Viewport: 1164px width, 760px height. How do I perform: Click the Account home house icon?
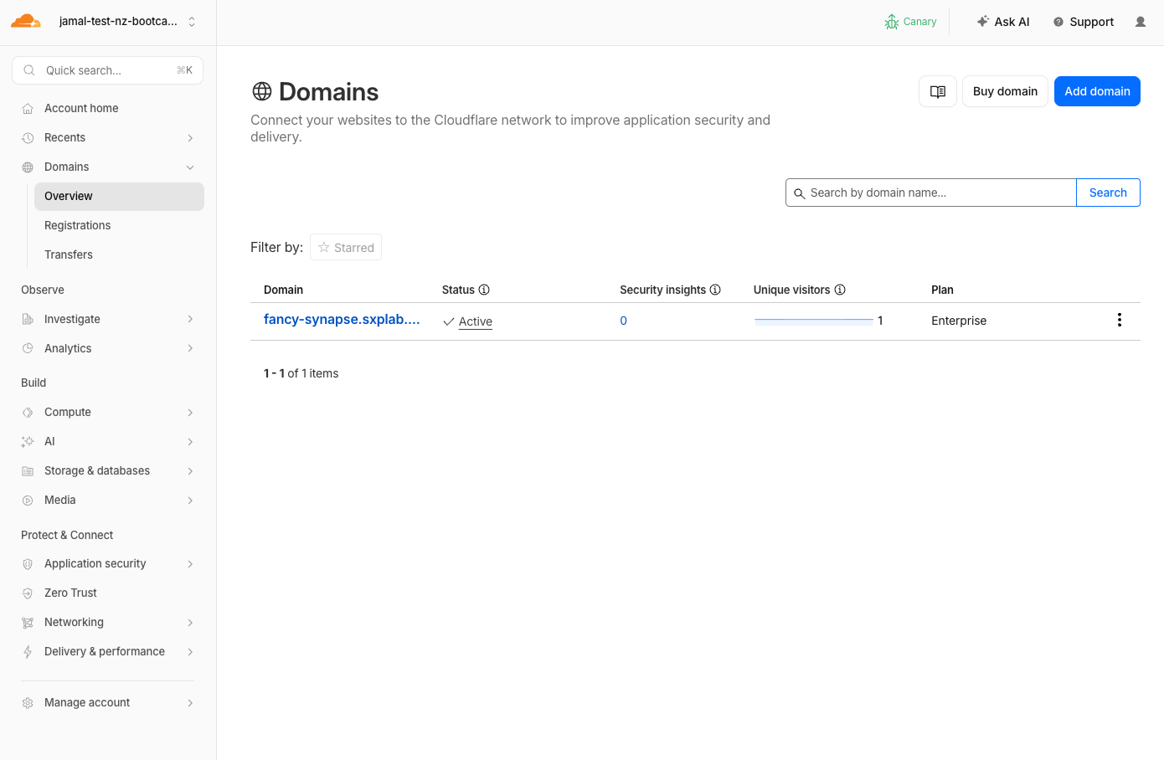pos(28,109)
